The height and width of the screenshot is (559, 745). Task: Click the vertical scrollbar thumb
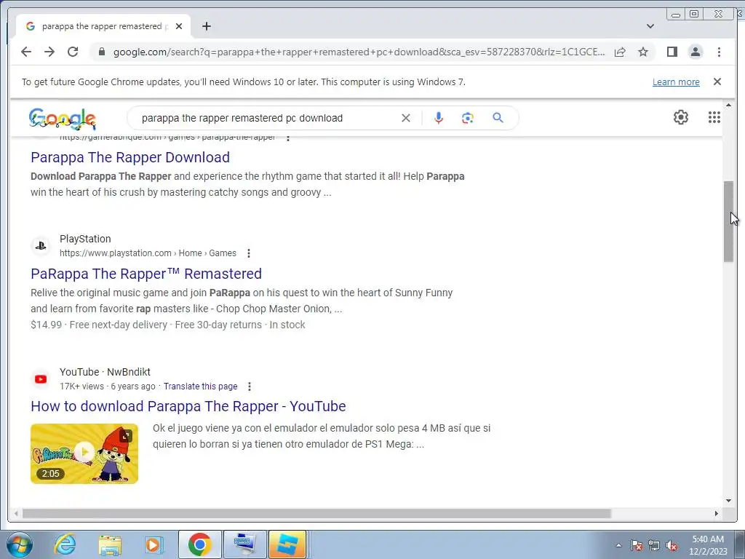[x=729, y=221]
